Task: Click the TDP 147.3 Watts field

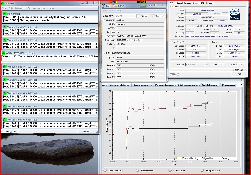Action: pos(140,61)
